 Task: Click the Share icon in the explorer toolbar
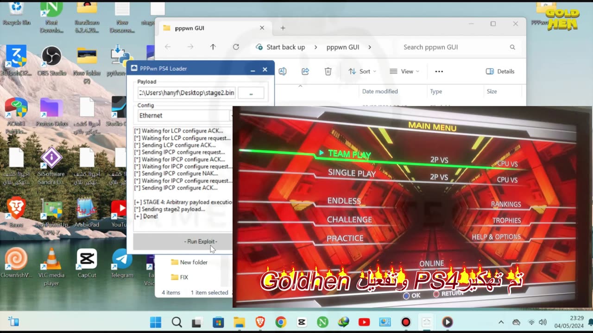pos(305,71)
